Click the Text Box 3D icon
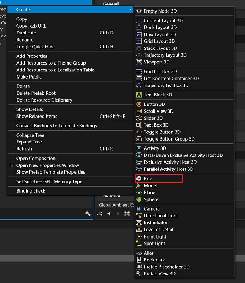 coord(139,125)
